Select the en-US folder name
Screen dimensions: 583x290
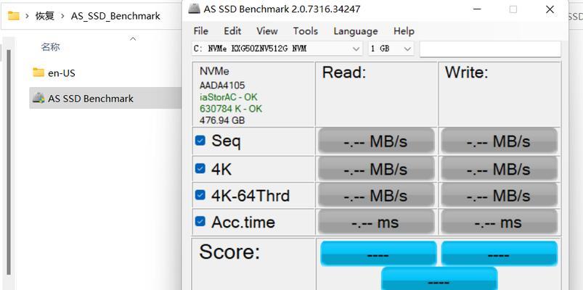tap(62, 73)
